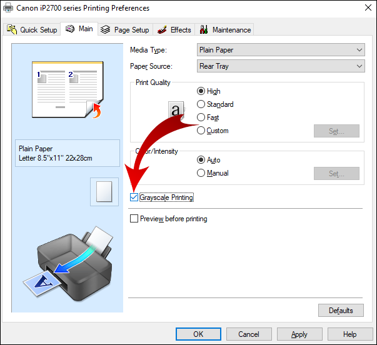Click the 'Media Type:' label
Image resolution: width=377 pixels, height=345 pixels.
148,50
